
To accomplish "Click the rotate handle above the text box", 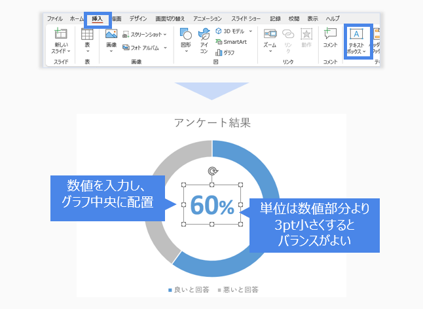I will pos(212,172).
